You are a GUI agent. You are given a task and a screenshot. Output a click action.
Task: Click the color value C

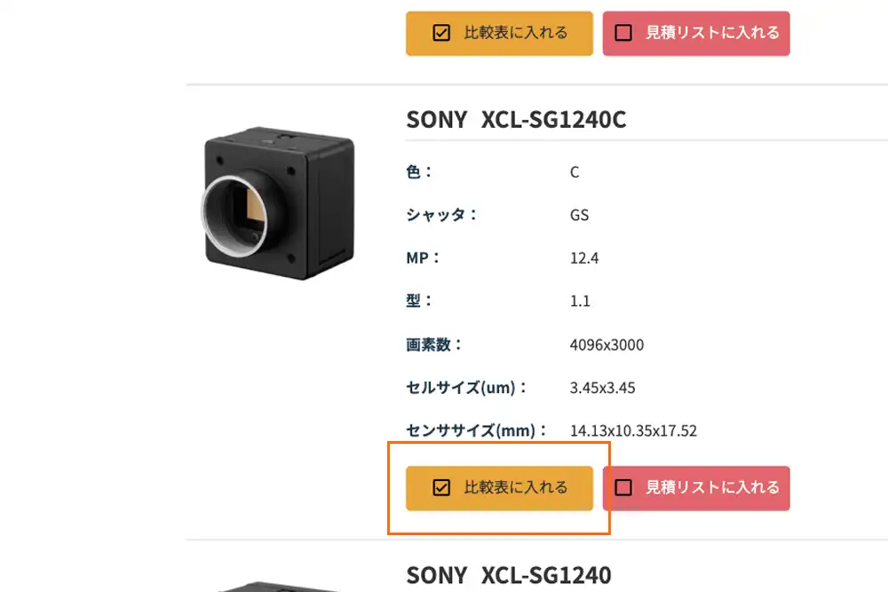click(575, 172)
